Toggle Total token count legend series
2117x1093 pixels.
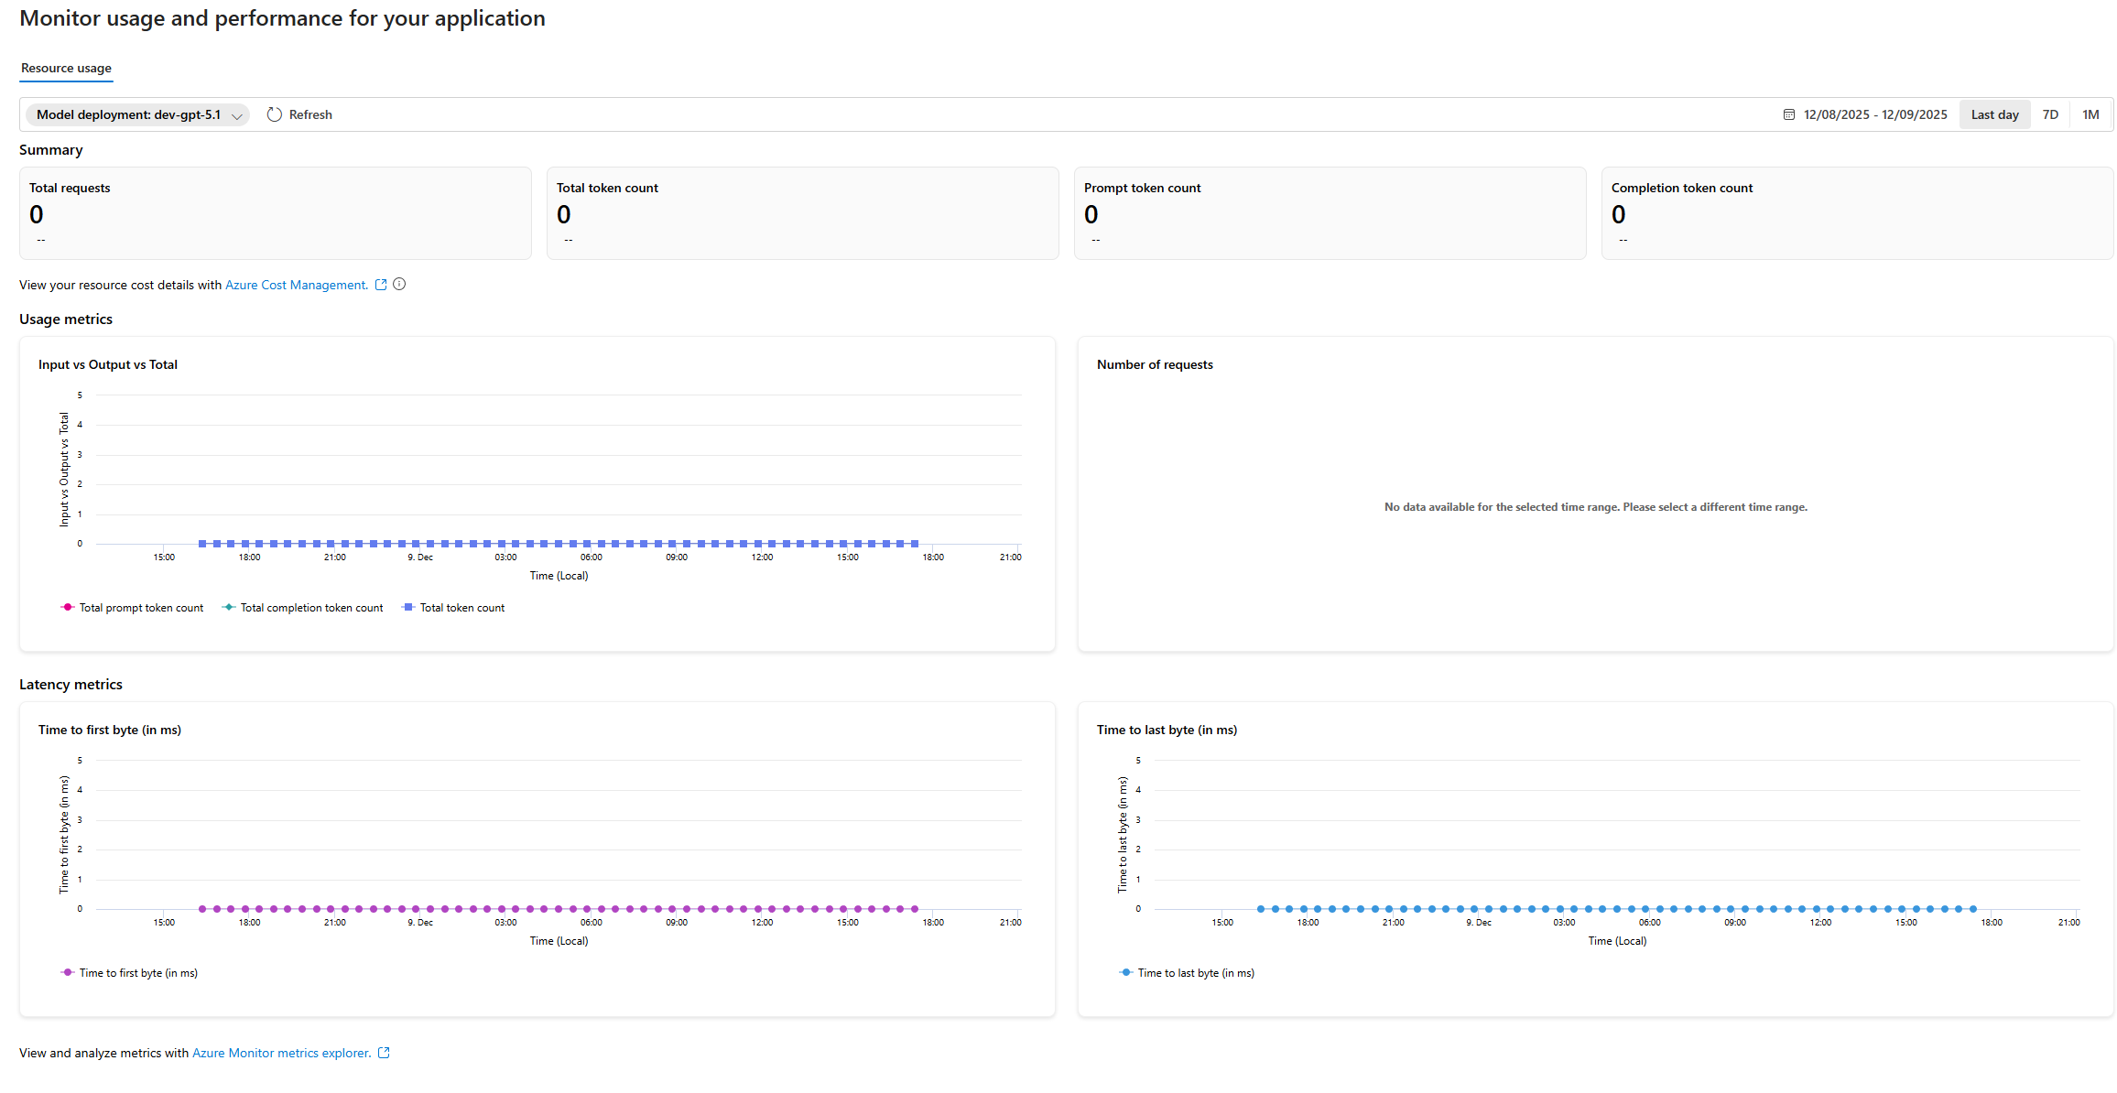461,608
